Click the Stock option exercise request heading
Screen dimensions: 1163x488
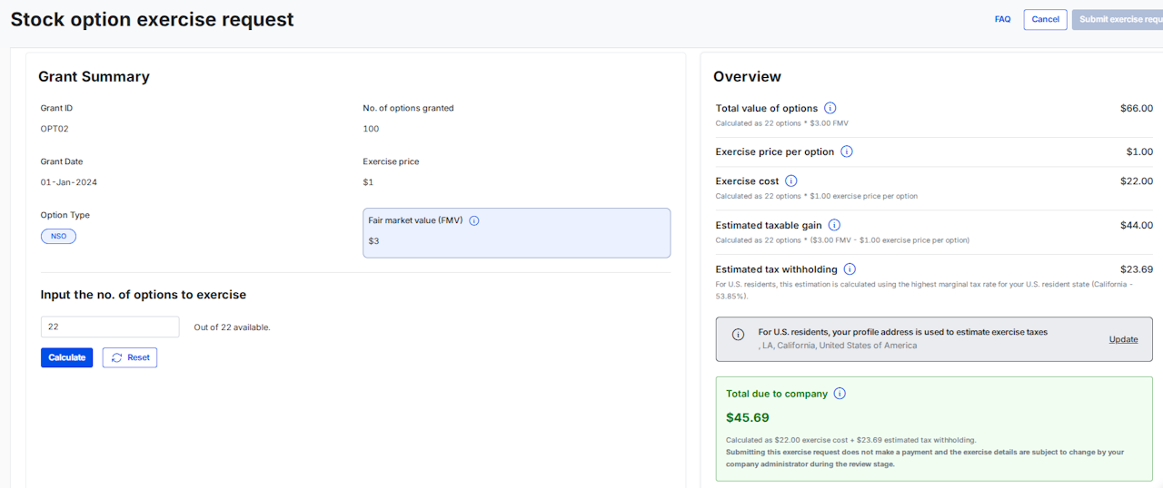click(x=153, y=19)
